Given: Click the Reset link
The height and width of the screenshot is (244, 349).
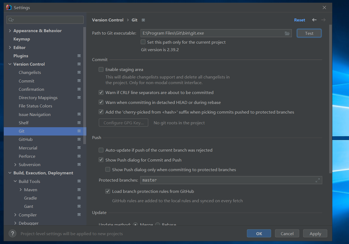Looking at the screenshot, I should coord(299,20).
